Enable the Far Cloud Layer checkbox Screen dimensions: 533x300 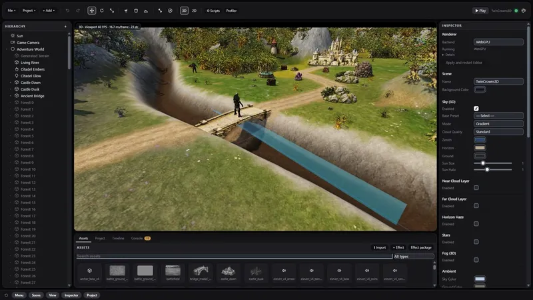click(476, 206)
